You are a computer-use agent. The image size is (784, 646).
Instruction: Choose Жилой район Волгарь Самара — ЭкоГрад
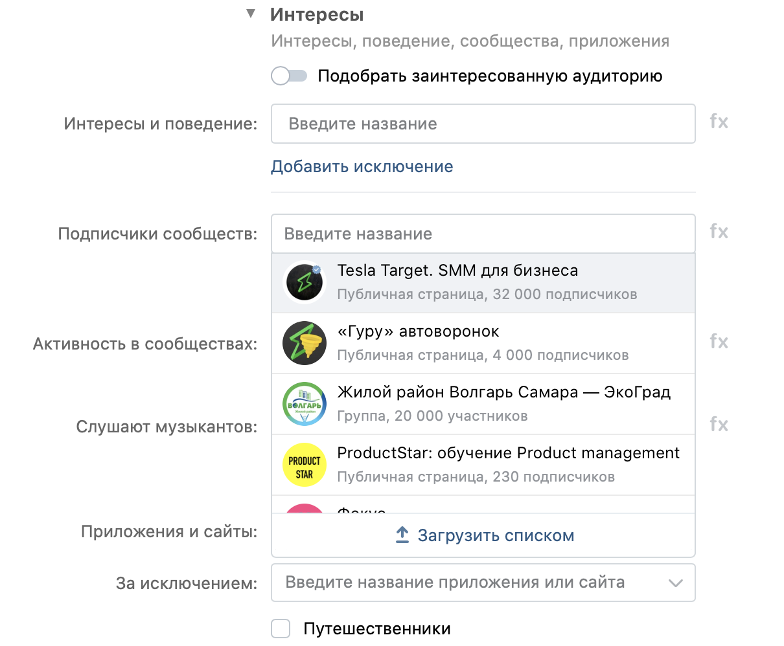[483, 405]
